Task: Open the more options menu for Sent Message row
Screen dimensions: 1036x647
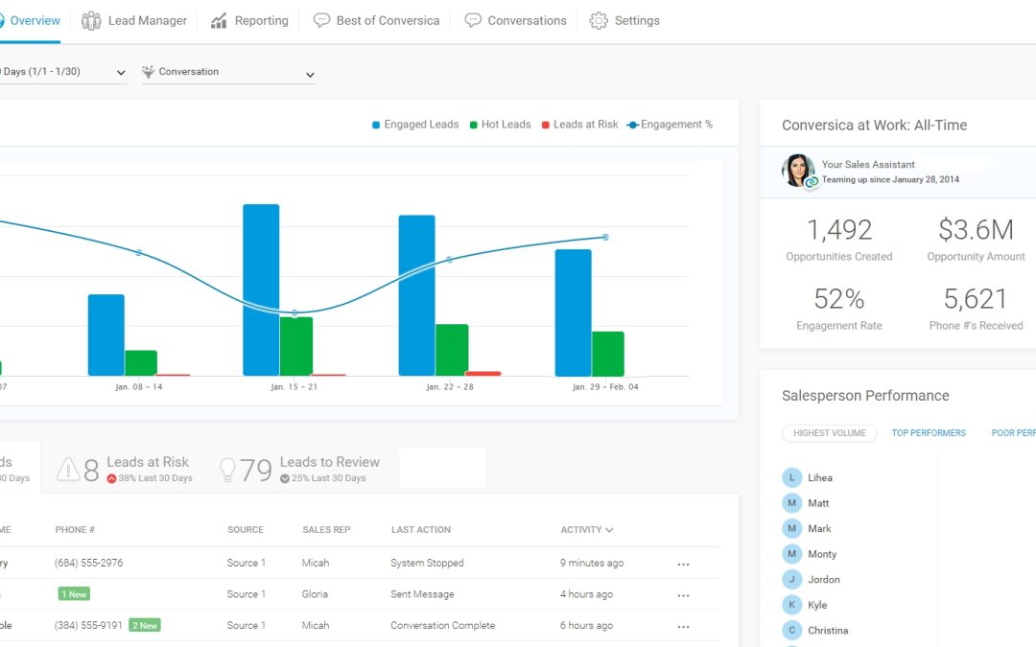Action: point(683,595)
